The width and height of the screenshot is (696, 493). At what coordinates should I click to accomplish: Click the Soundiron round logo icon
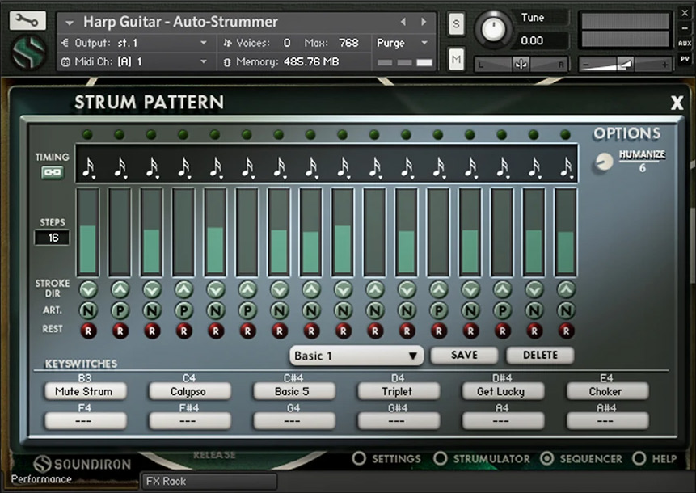tap(29, 53)
